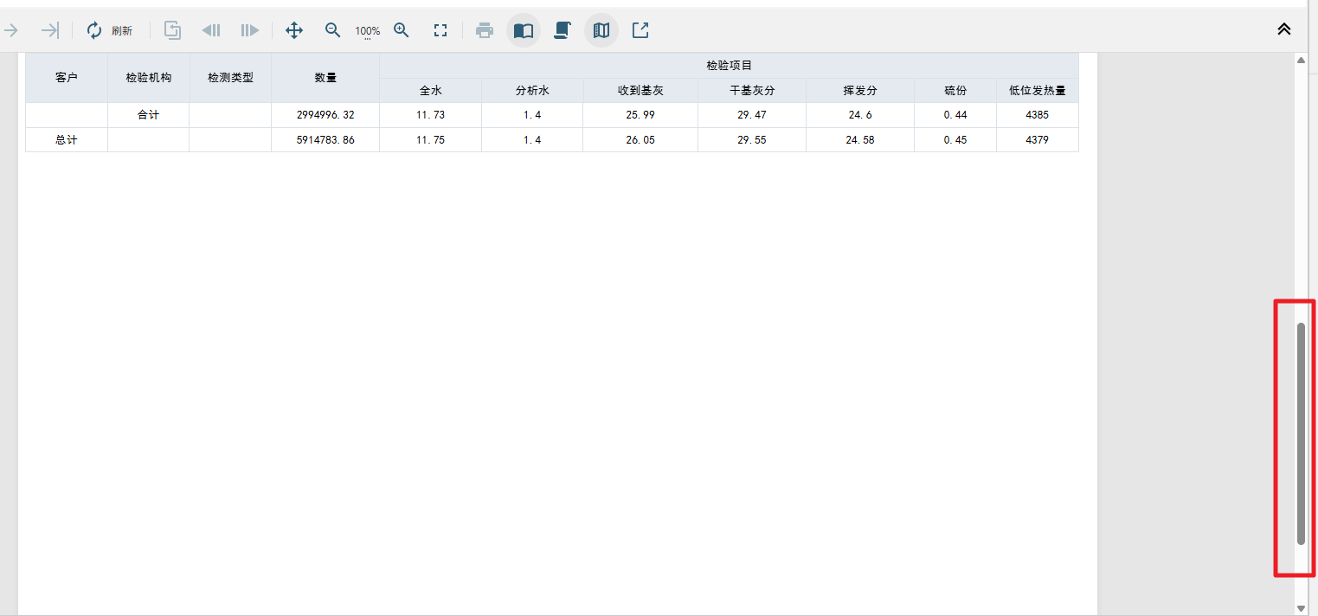
Task: Click the quantity value 2994996.32
Action: [x=325, y=115]
